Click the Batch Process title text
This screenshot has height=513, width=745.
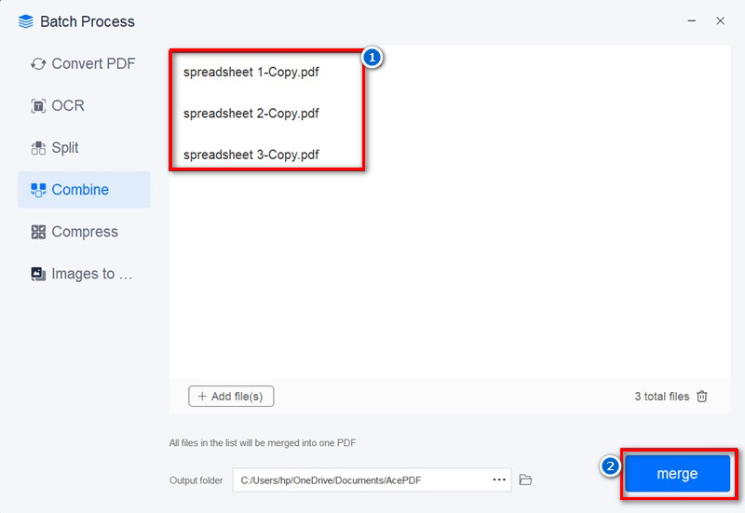pyautogui.click(x=88, y=21)
